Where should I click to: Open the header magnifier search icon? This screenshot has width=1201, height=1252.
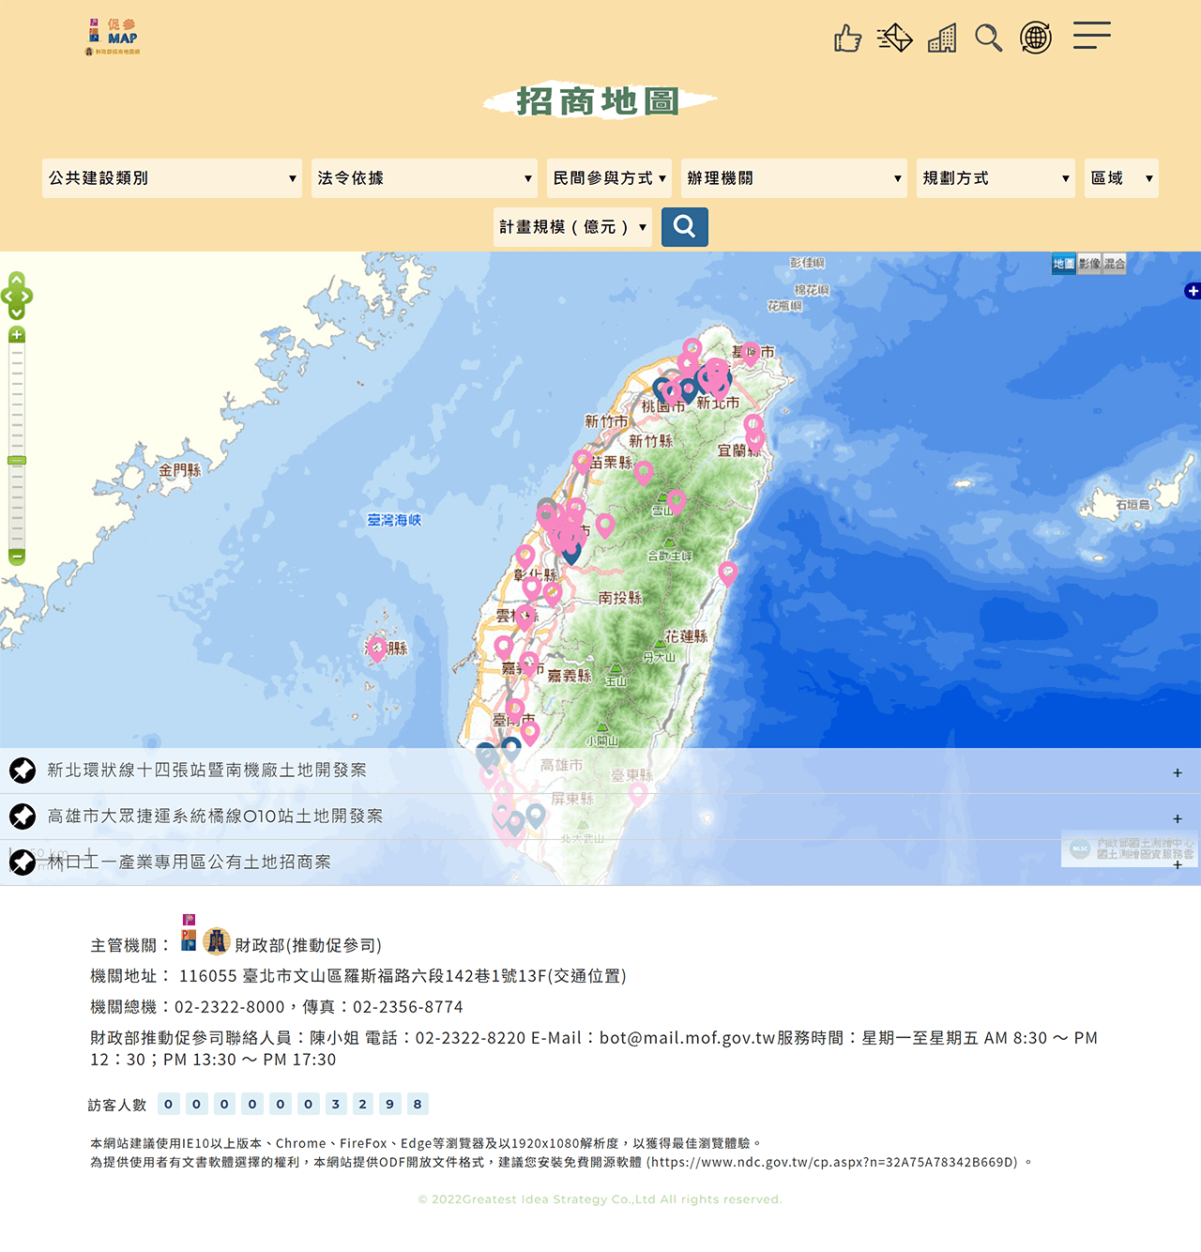988,38
